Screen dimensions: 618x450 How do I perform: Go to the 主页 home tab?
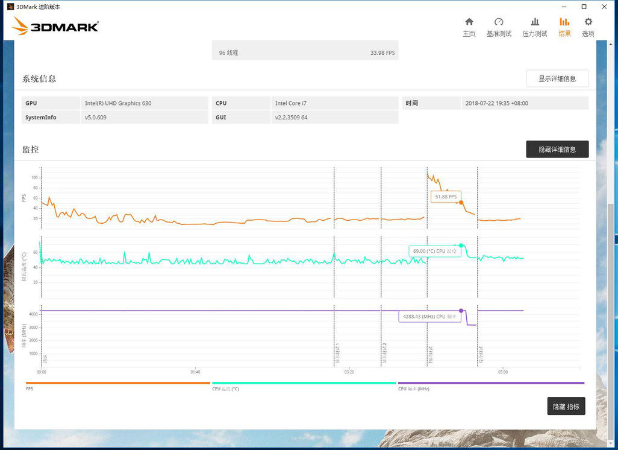(x=469, y=27)
